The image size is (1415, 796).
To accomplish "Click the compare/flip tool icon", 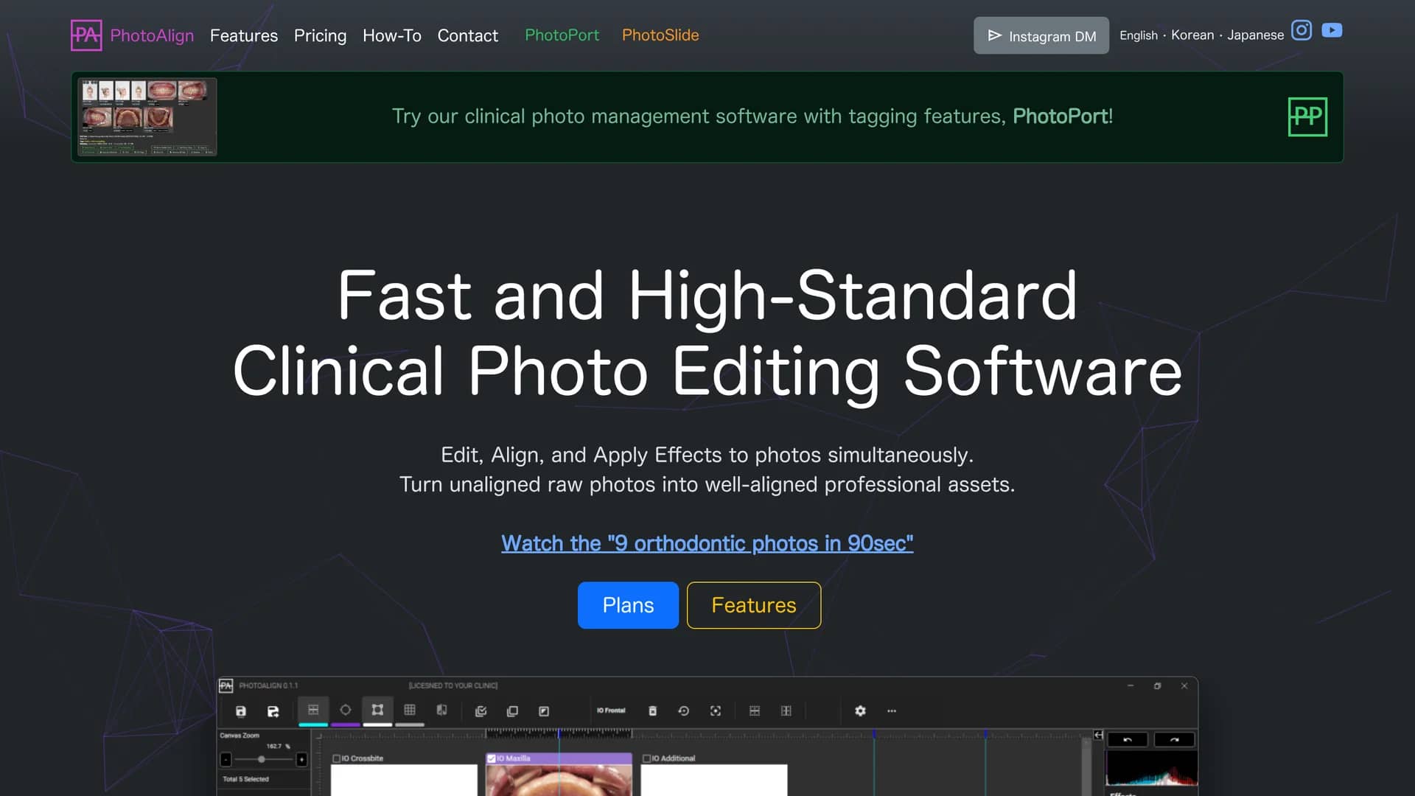I will pyautogui.click(x=441, y=710).
